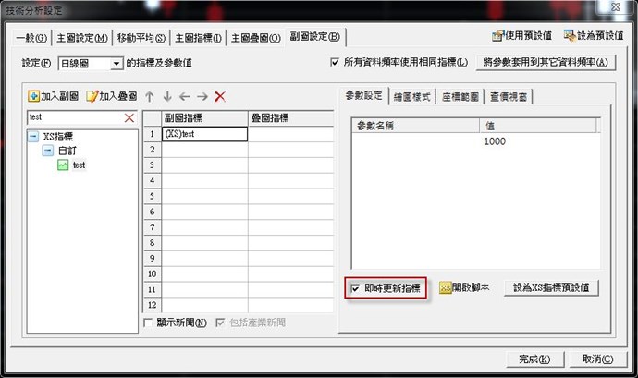Click the 加入疊圖 add overlay icon

[x=92, y=96]
